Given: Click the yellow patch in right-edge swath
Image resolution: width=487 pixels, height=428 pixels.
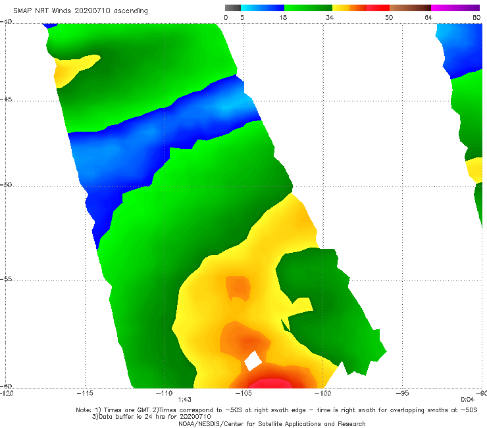Looking at the screenshot, I should [x=474, y=170].
